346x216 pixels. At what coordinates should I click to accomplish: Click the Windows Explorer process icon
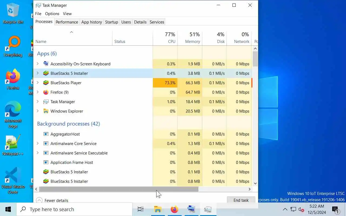pyautogui.click(x=46, y=111)
